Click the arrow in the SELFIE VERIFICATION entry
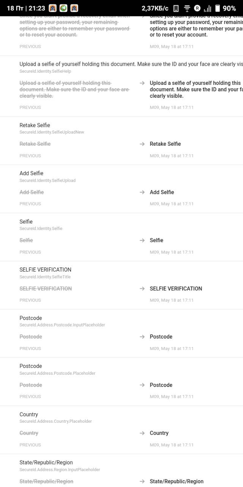The height and width of the screenshot is (487, 243). tap(142, 289)
